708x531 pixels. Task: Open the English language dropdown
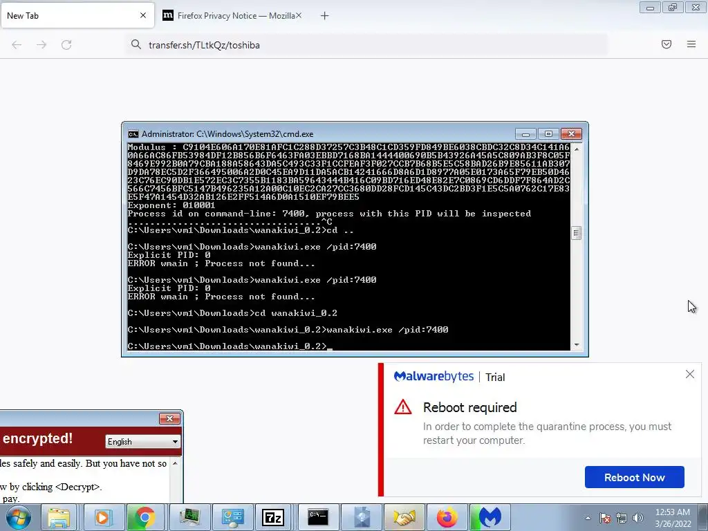coord(142,442)
